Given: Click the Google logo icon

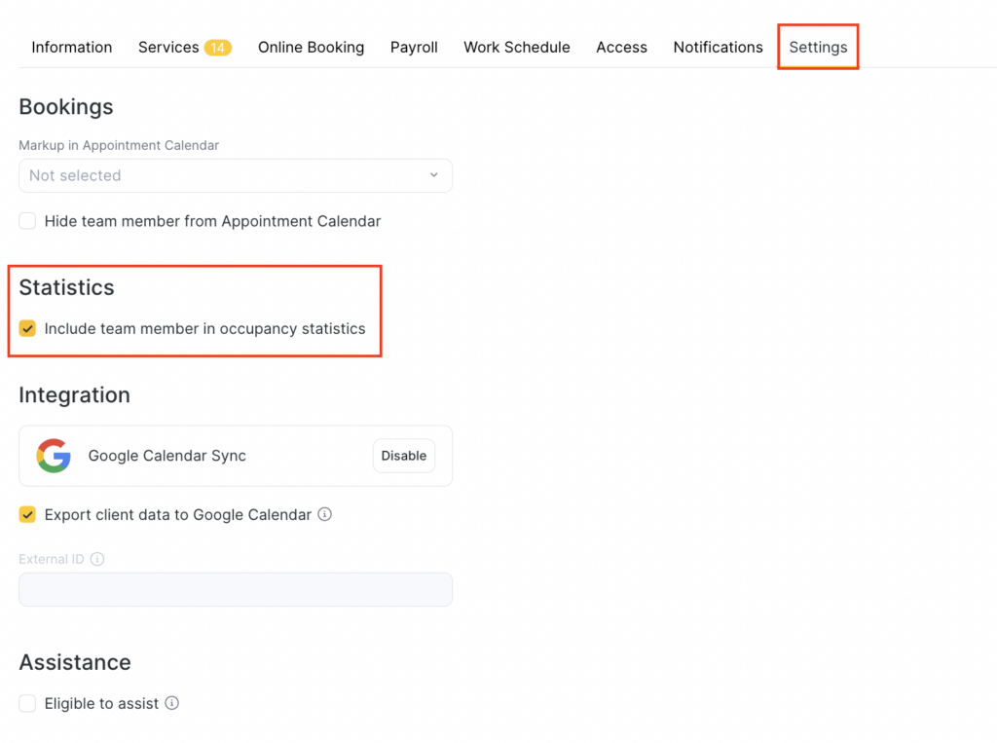Looking at the screenshot, I should coord(54,456).
